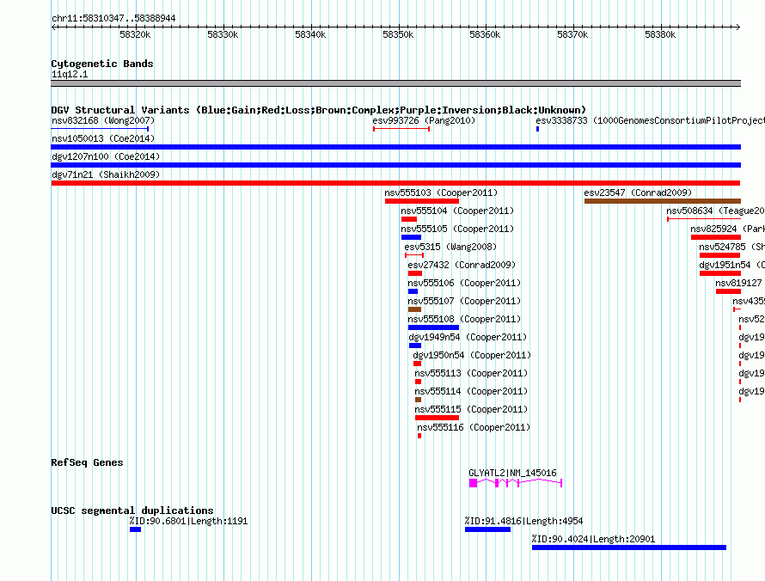The width and height of the screenshot is (765, 581).
Task: Click the UCSC segmental duplications track title
Action: pos(132,511)
